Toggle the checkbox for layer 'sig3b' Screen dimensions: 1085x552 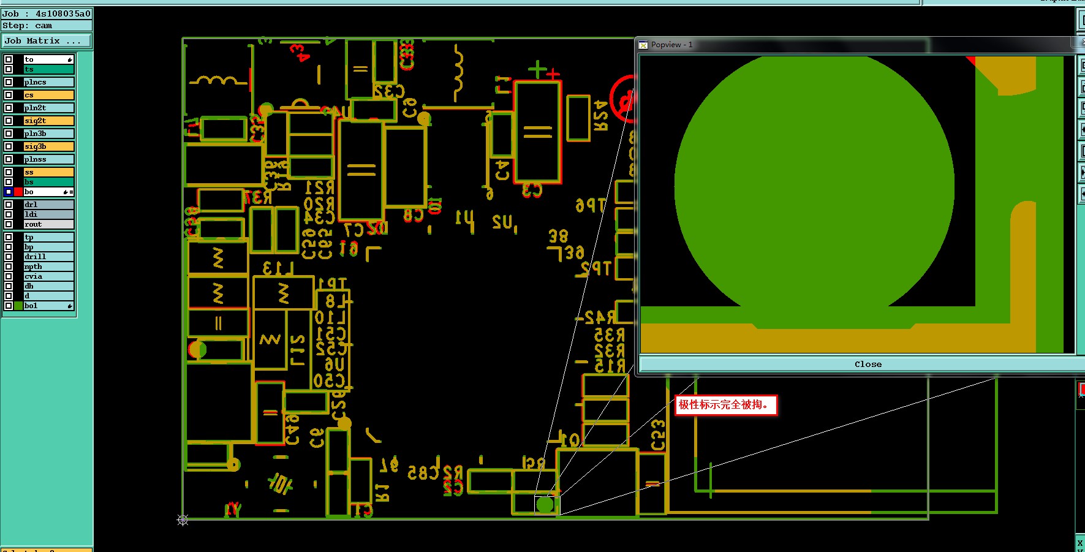9,146
